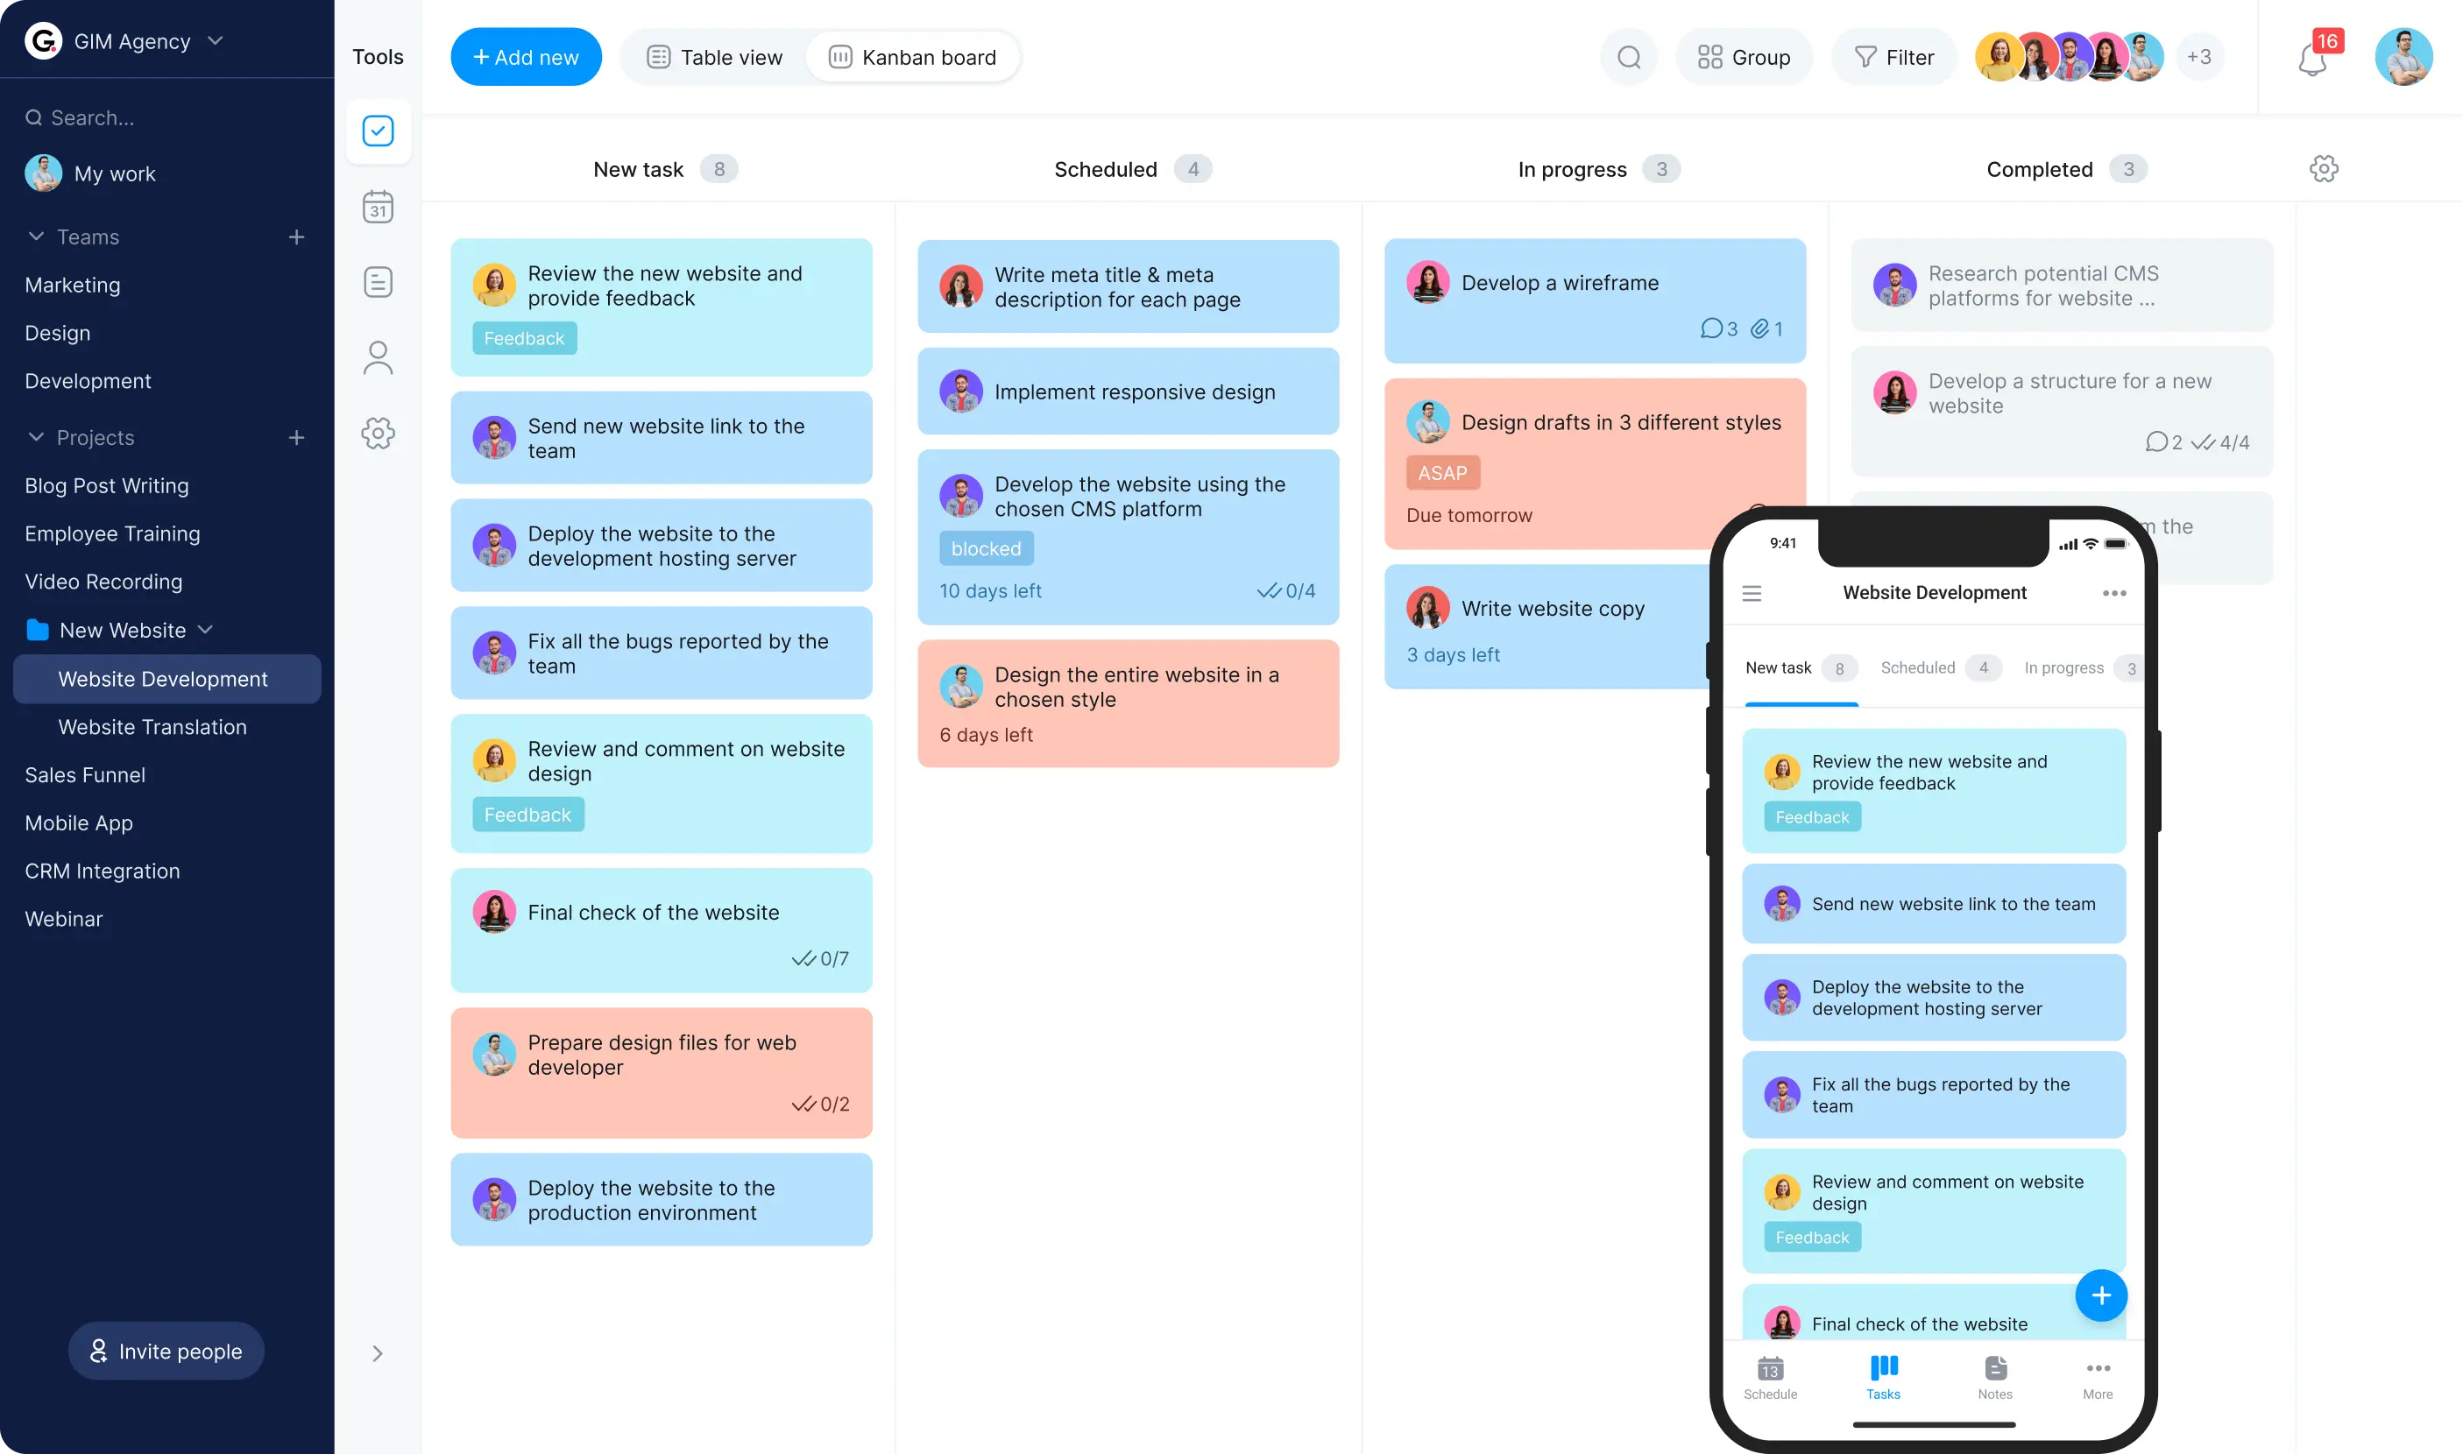Click the Kanban board view icon
The height and width of the screenshot is (1454, 2463).
[839, 57]
